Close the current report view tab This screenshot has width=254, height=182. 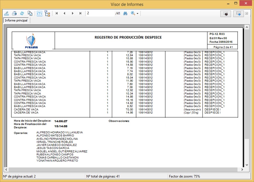click(247, 14)
